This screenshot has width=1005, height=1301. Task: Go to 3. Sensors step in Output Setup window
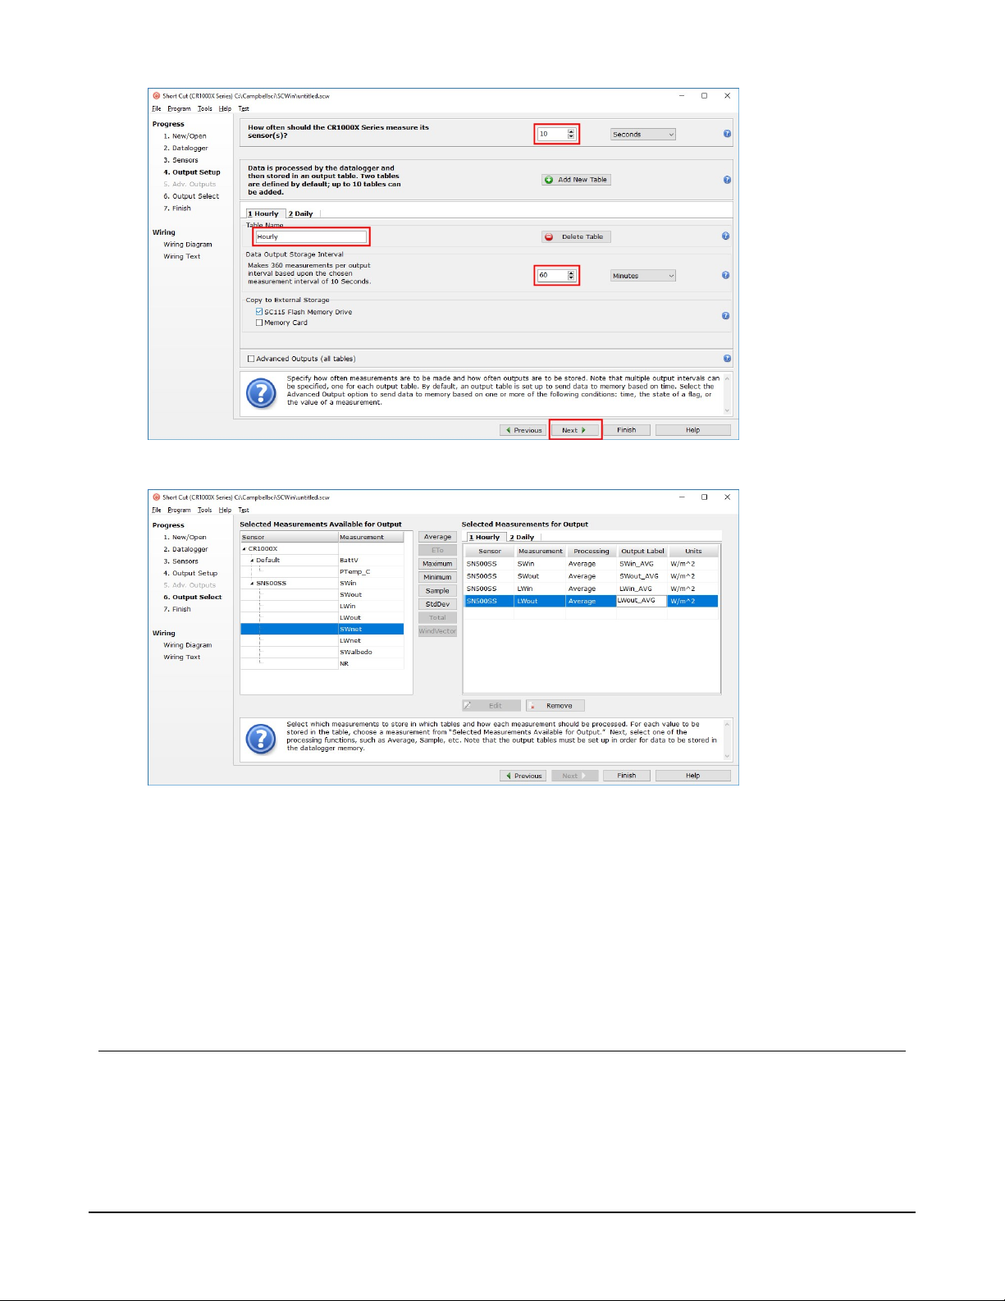(x=180, y=161)
